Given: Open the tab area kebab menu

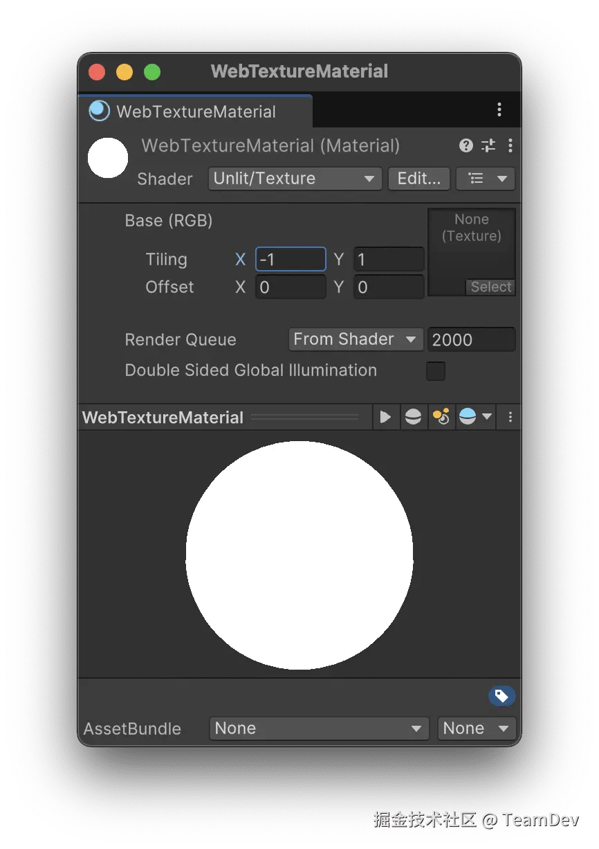Looking at the screenshot, I should [x=499, y=109].
